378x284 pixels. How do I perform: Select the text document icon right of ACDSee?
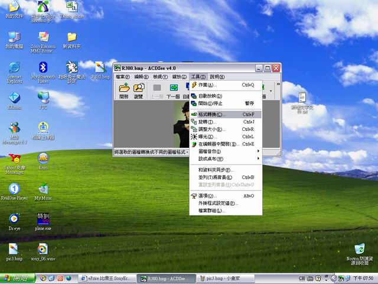click(x=302, y=103)
